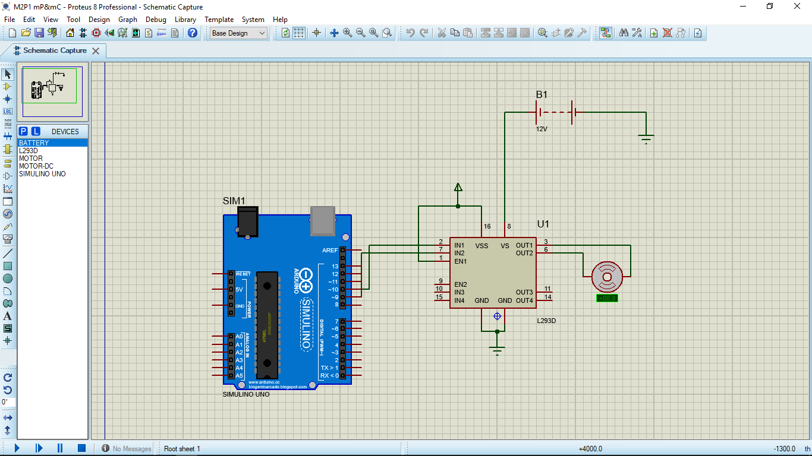Open the blue question mark help icon
Screen dimensions: 812x456
pos(193,33)
